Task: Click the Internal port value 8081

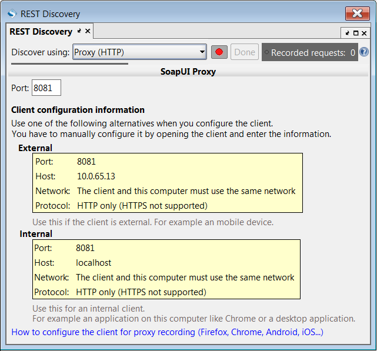Action: [85, 248]
